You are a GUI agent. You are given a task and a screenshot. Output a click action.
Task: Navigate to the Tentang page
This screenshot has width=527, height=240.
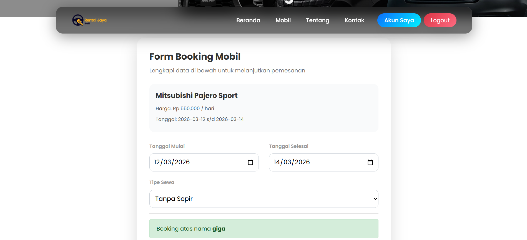click(x=317, y=20)
